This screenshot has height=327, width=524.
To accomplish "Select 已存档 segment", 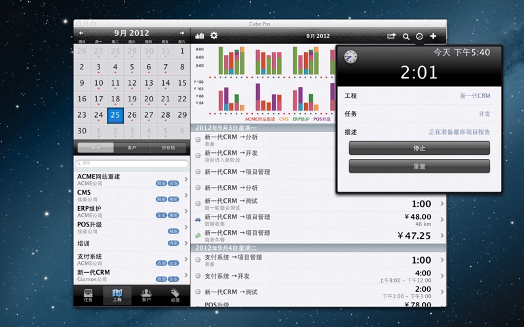I will [168, 148].
